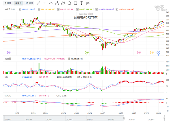Screen dimensions: 173x124
Task: Click the 成交量 volume section label
Action: pyautogui.click(x=8, y=59)
